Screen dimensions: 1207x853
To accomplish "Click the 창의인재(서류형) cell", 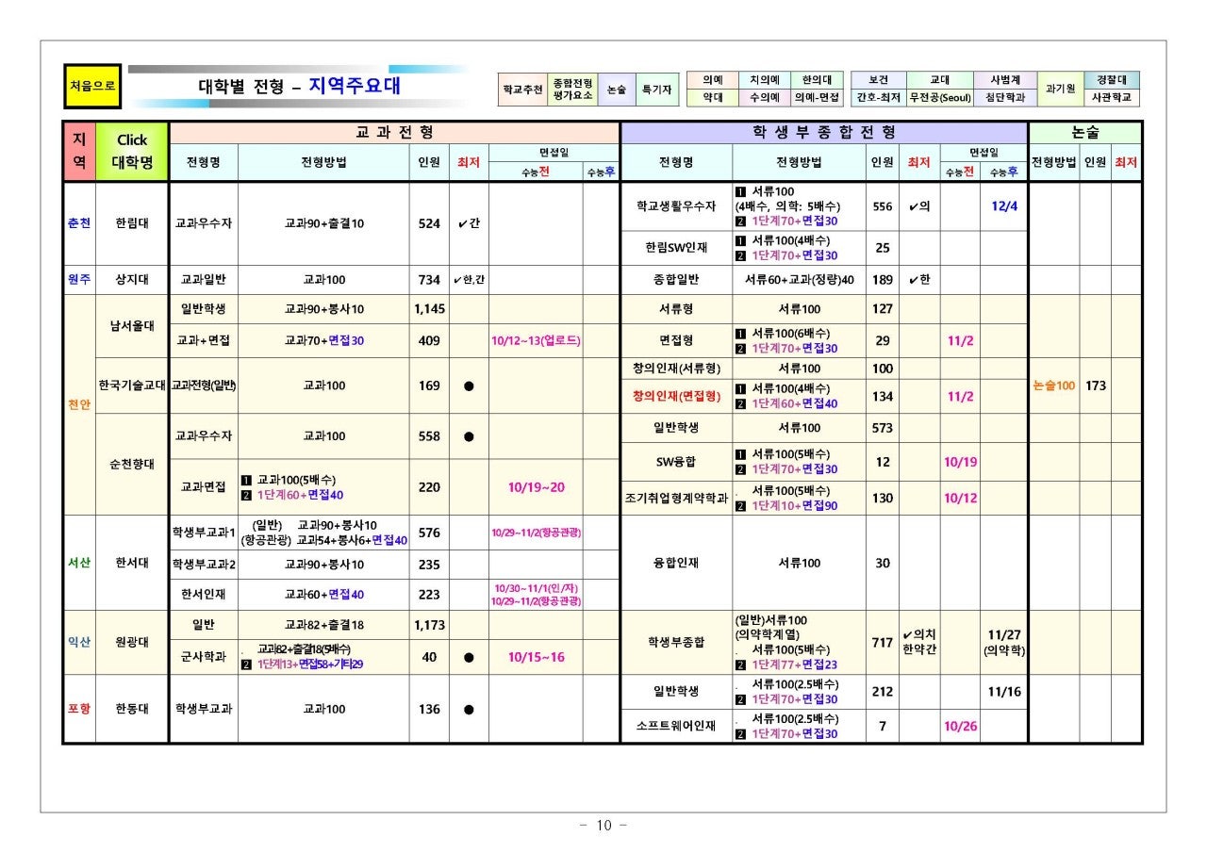I will coord(676,369).
